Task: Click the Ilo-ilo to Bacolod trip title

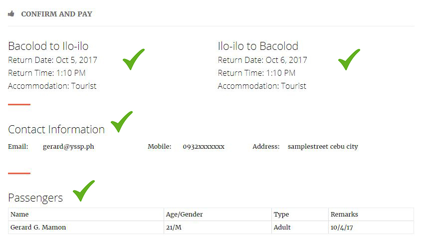Action: 258,46
